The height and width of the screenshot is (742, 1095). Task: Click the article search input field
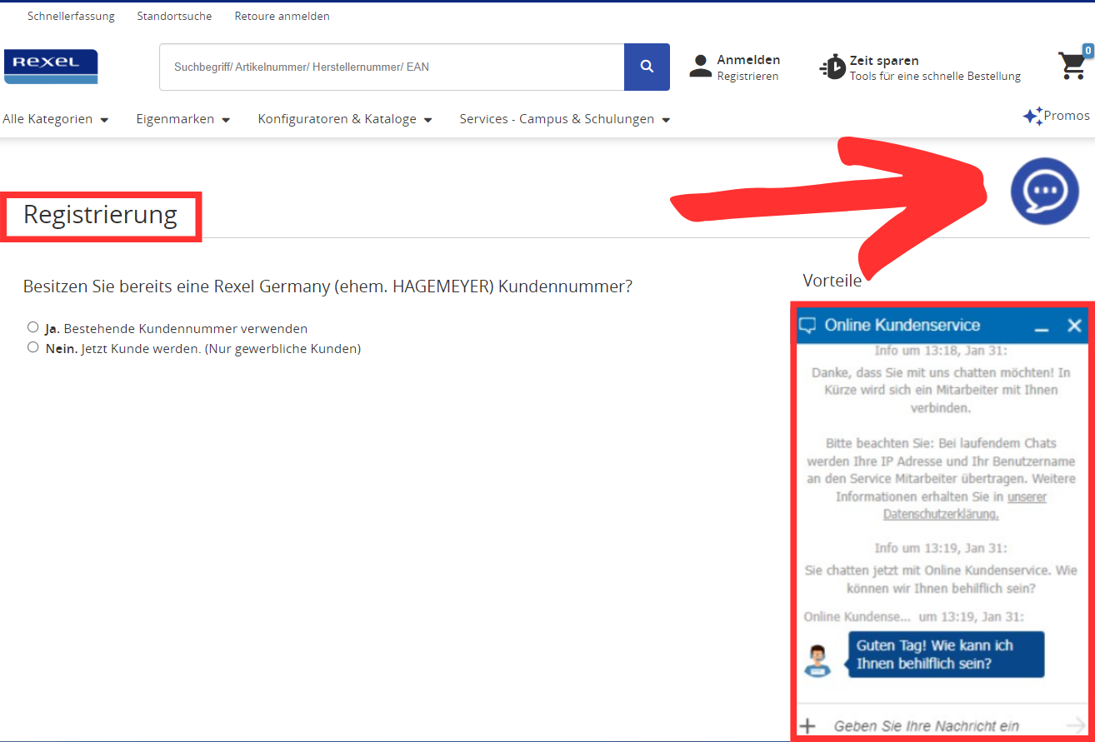click(392, 67)
